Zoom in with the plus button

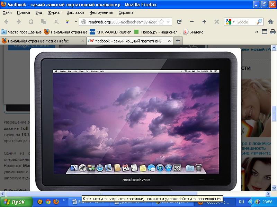click(204, 22)
